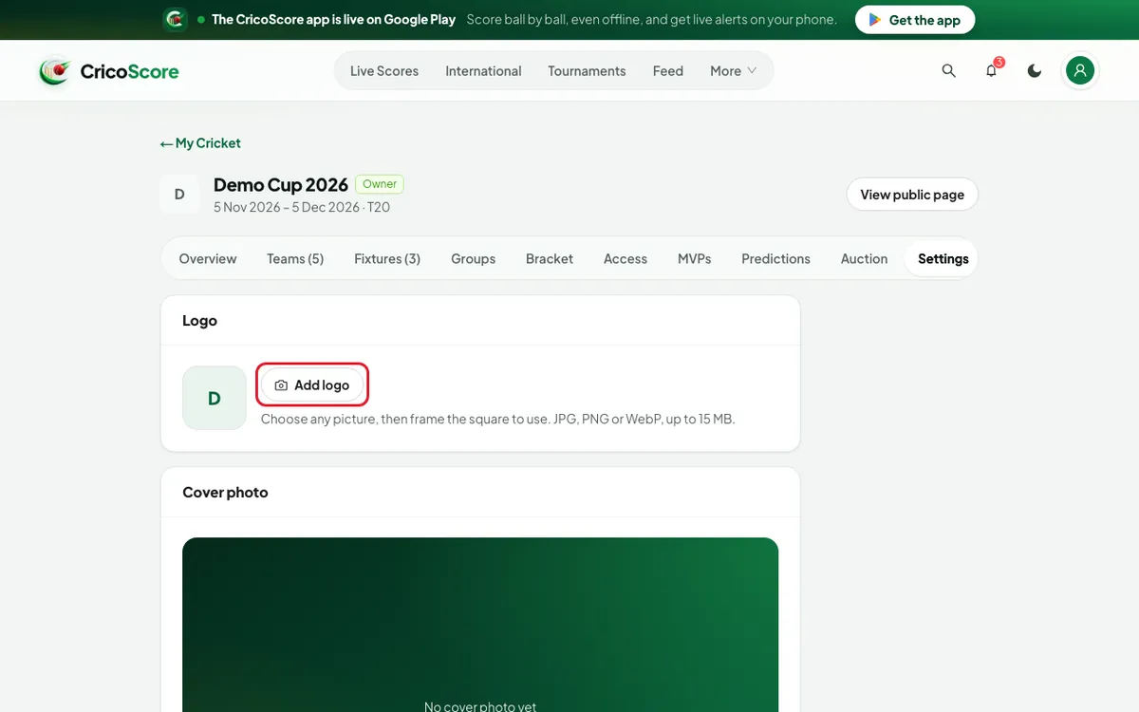Click banner text about Google Play
The image size is (1139, 712).
pyautogui.click(x=333, y=20)
